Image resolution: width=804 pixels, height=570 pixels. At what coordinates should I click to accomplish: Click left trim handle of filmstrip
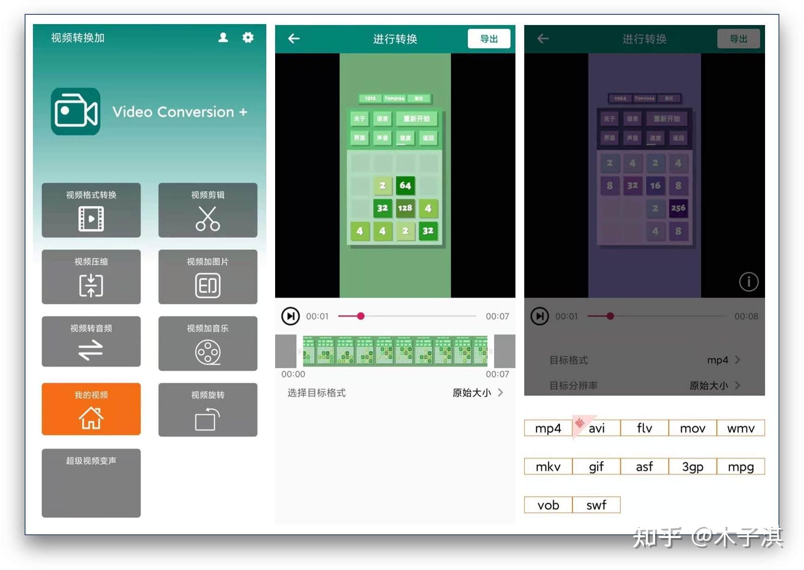pos(300,351)
